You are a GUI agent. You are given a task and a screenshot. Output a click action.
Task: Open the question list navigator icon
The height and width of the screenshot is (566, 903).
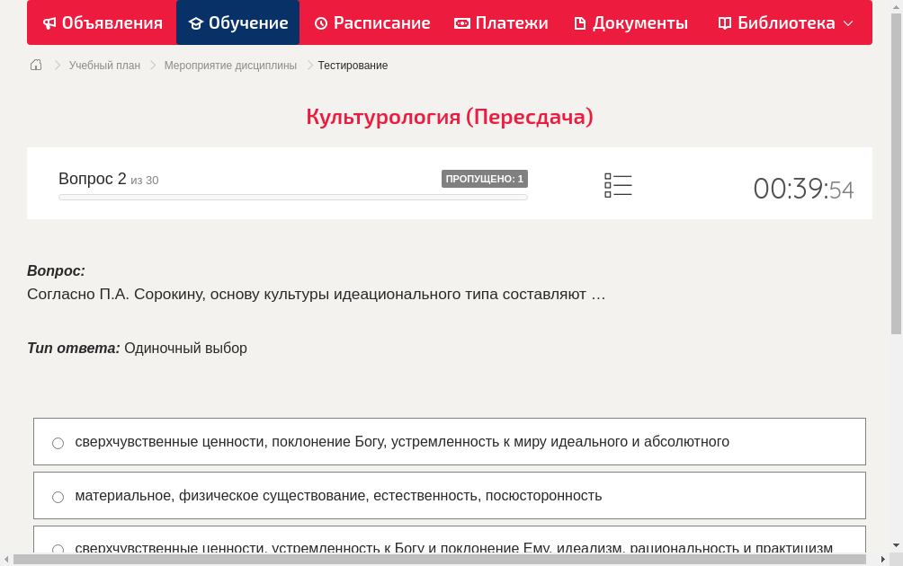[x=618, y=184]
